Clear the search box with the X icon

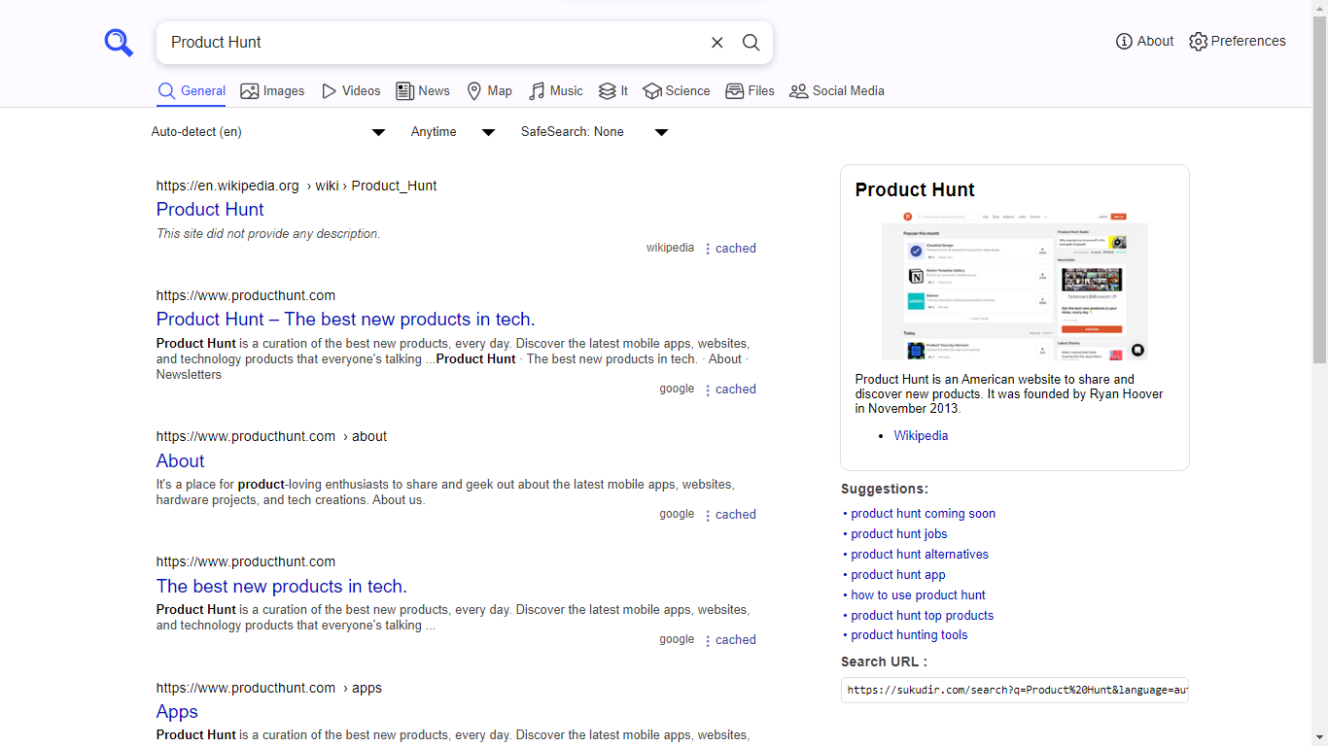[717, 42]
